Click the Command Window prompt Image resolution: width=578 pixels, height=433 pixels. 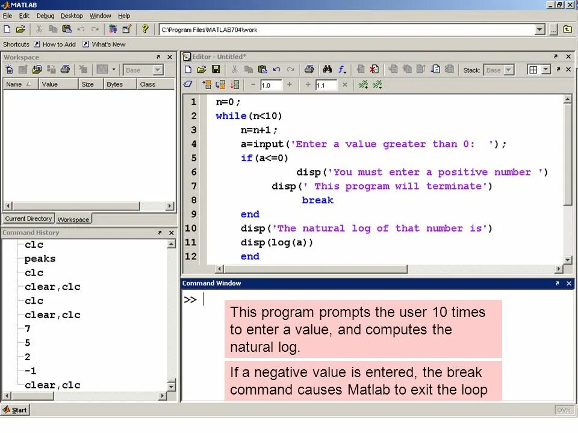(190, 299)
